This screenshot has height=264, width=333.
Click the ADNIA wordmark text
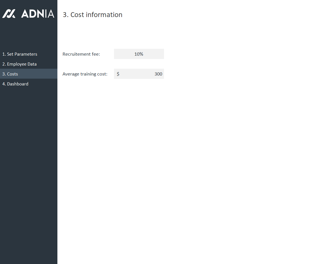tap(38, 14)
